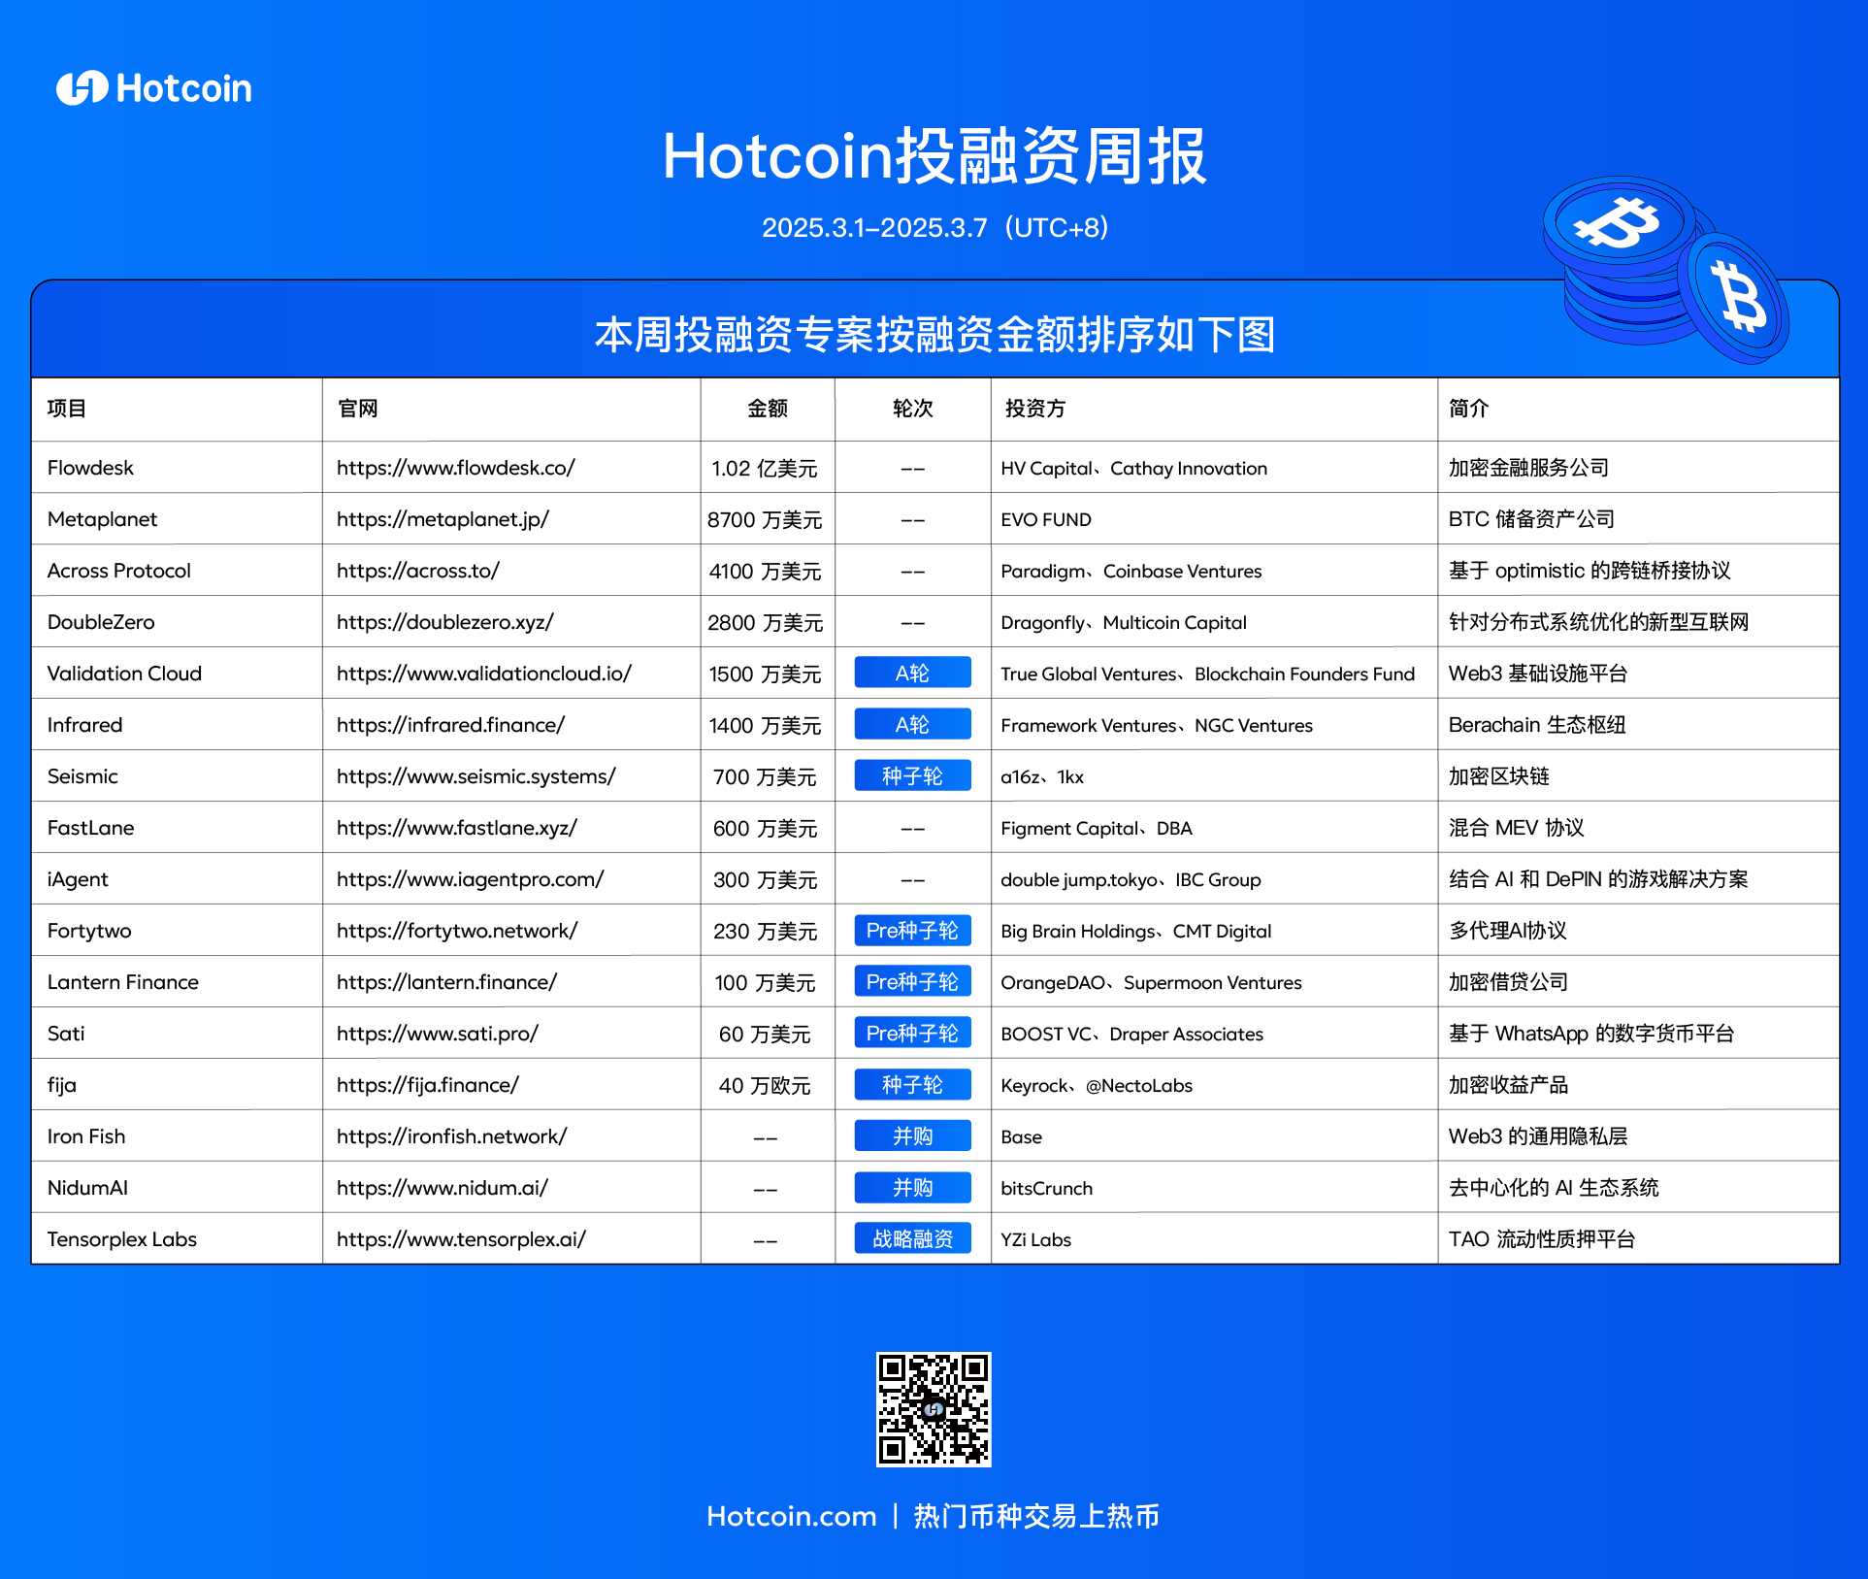Open the https://infrared.finance/ link

coord(450,725)
